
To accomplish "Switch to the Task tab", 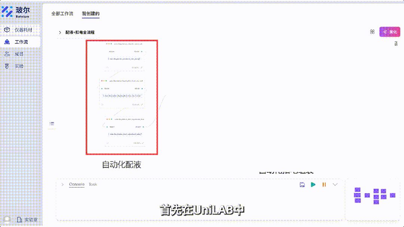I will tap(93, 184).
